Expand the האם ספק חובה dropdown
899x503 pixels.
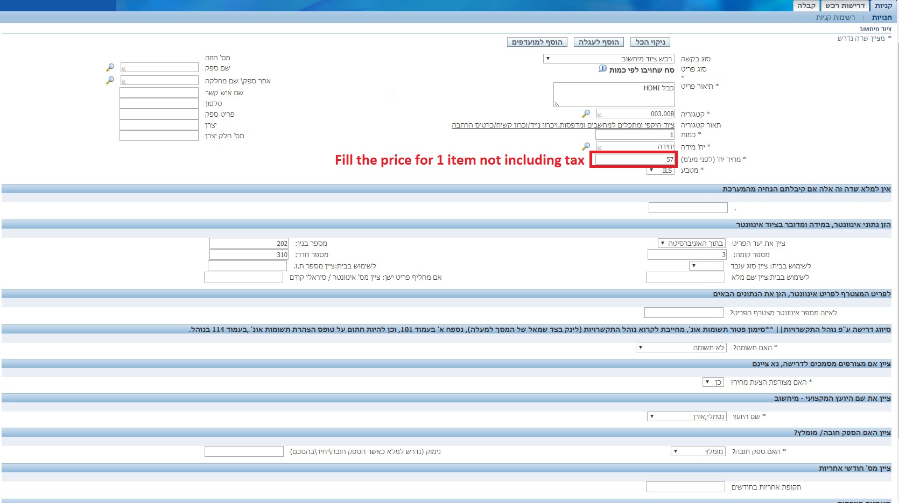[698, 451]
